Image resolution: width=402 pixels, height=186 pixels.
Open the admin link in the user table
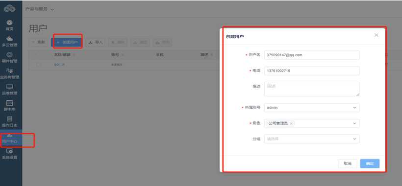tap(59, 65)
